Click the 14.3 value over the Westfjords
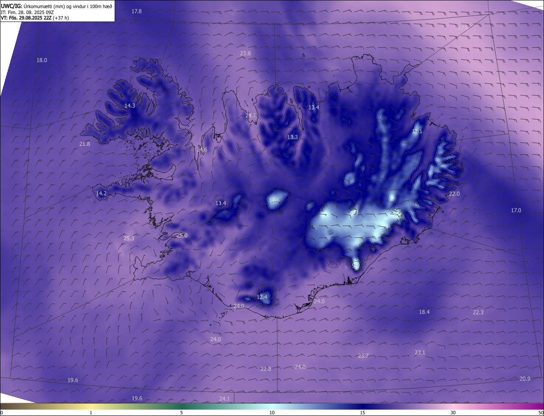The width and height of the screenshot is (544, 416). pyautogui.click(x=130, y=106)
